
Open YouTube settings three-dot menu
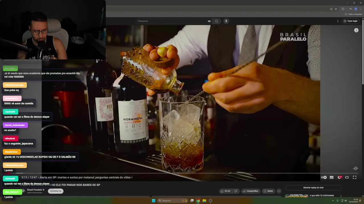[x=338, y=21]
